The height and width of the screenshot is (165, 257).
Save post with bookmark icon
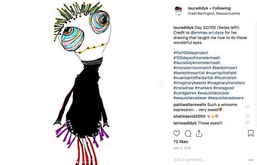tap(251, 133)
